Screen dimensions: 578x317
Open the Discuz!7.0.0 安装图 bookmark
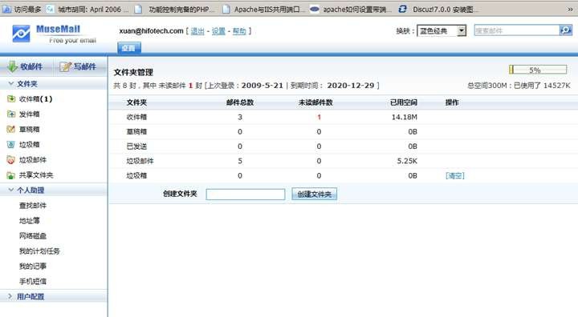pos(438,9)
